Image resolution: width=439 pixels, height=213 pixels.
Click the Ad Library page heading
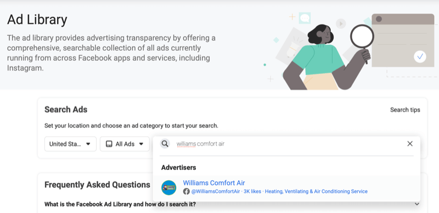click(x=37, y=20)
